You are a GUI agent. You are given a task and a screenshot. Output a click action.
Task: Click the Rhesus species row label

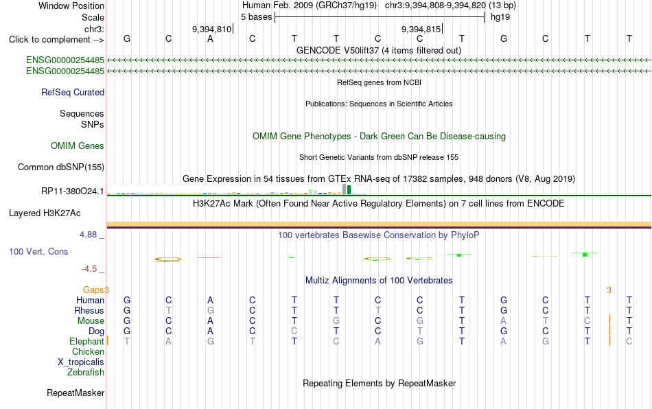click(x=89, y=310)
